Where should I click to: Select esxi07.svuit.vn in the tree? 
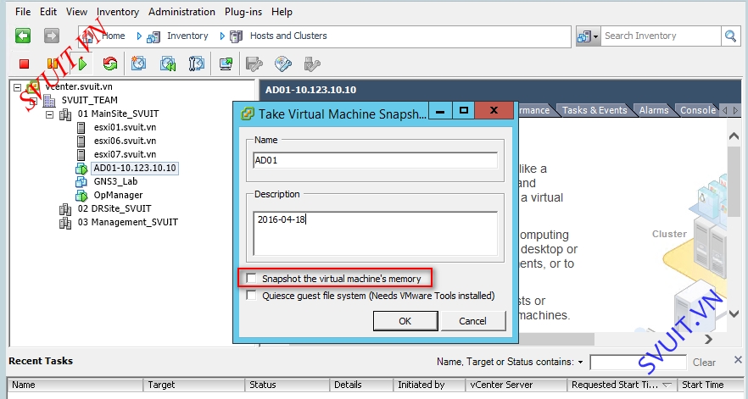pyautogui.click(x=125, y=154)
